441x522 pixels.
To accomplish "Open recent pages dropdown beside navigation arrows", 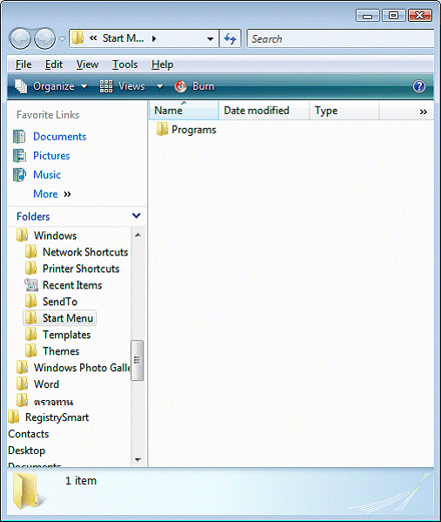I will point(62,39).
